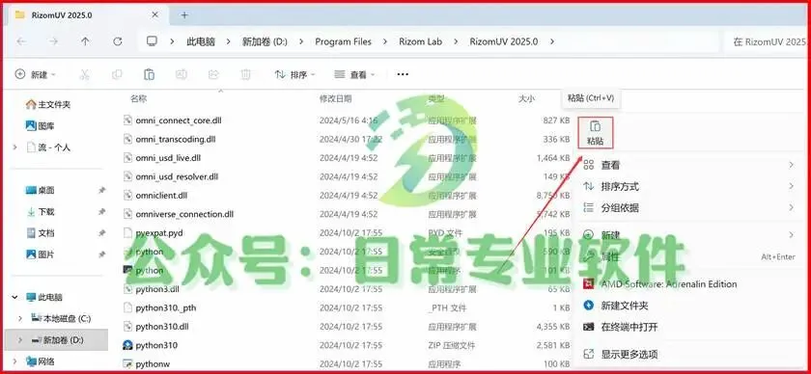Screen dimensions: 811x374
Task: Expand the 流 - 个人 sidebar node
Action: [15, 147]
